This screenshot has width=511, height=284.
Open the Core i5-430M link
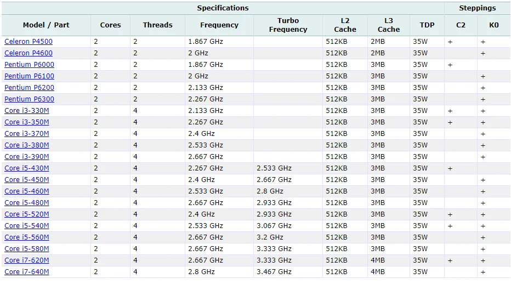point(27,168)
